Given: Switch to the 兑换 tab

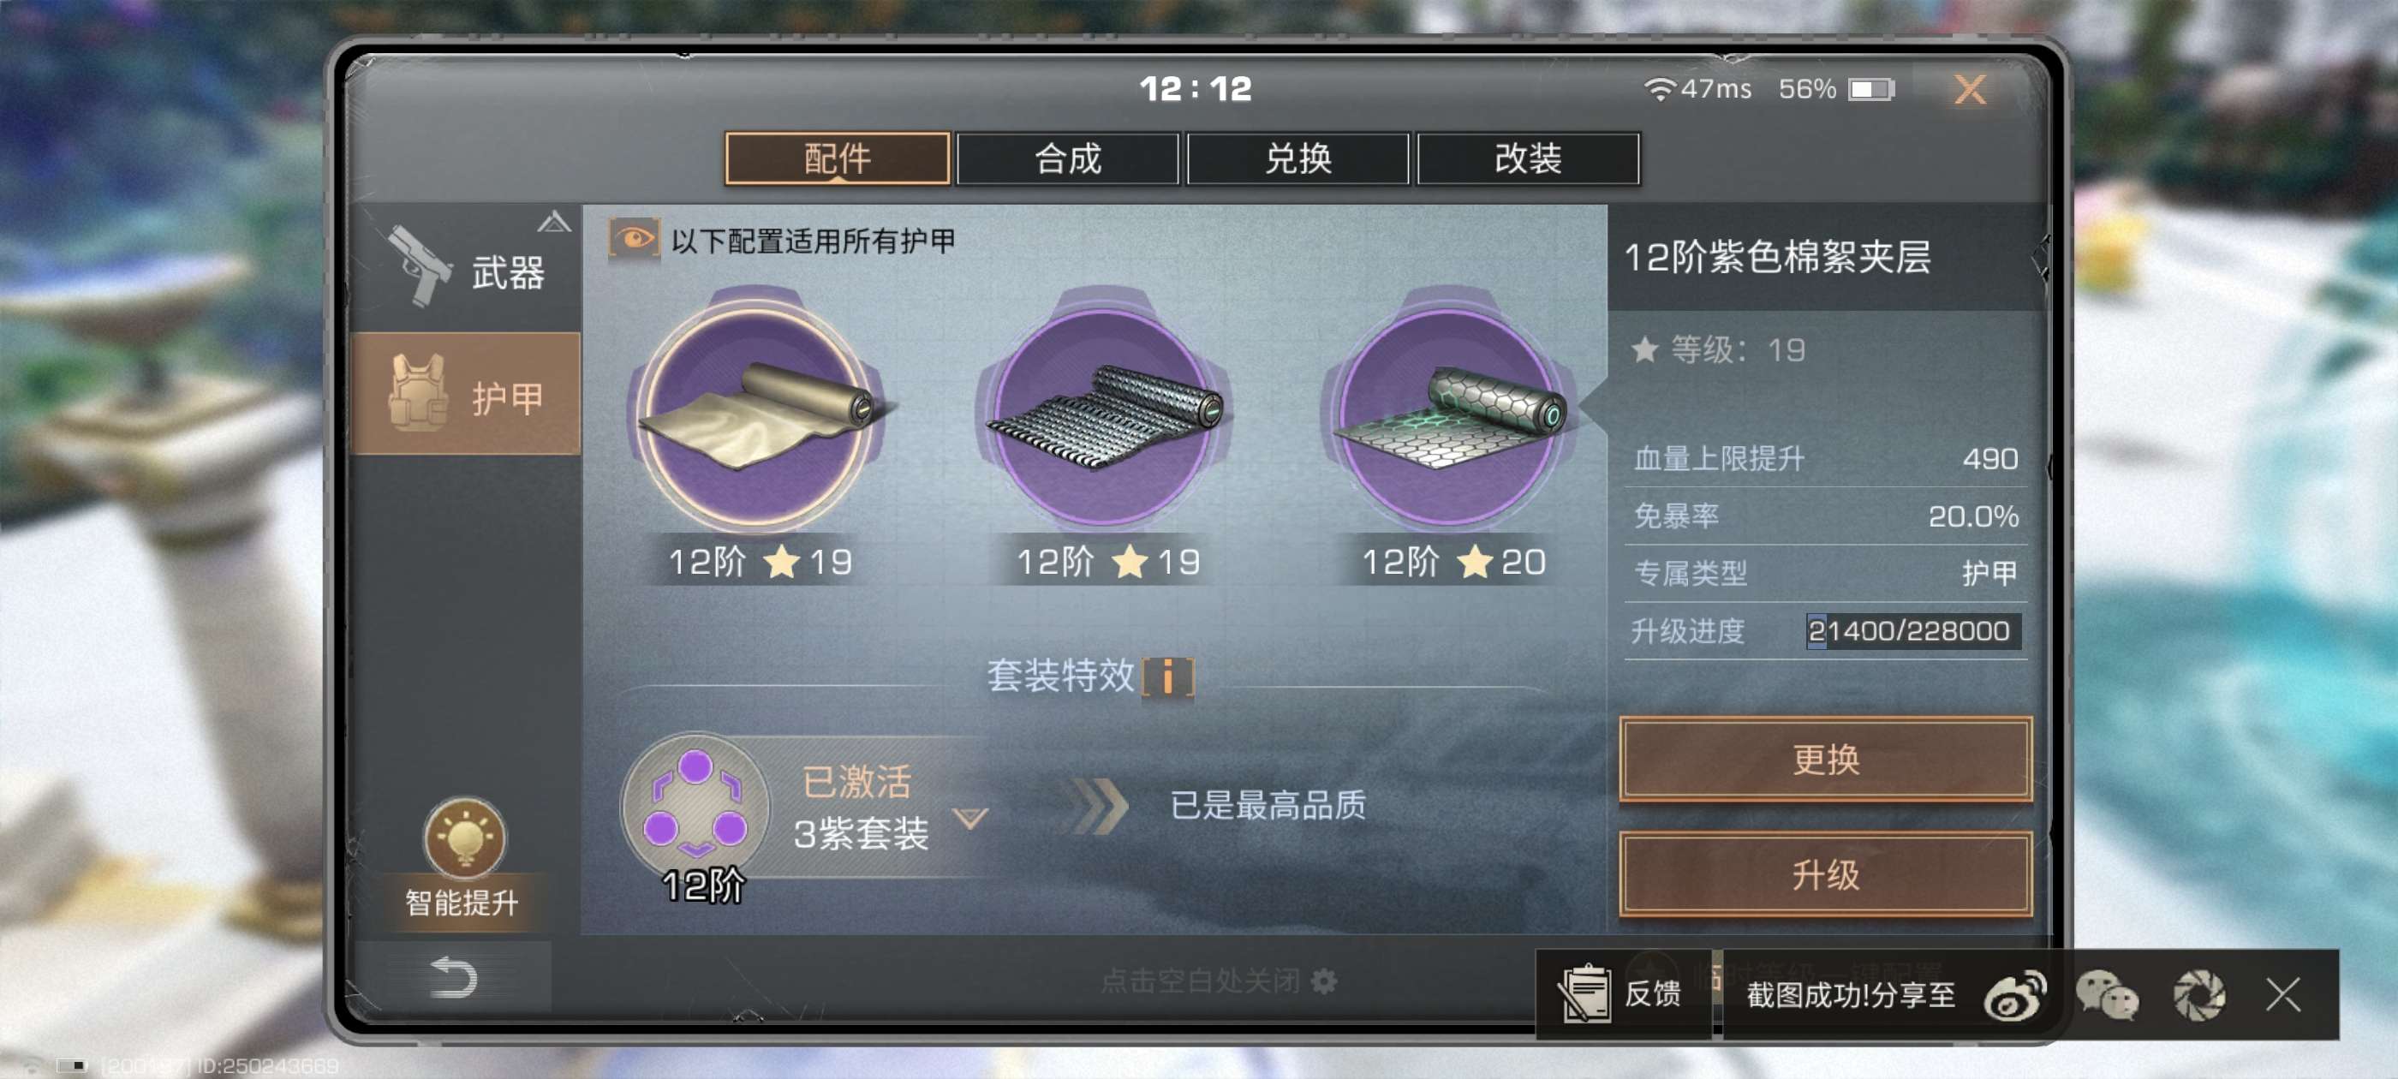Looking at the screenshot, I should [1297, 159].
